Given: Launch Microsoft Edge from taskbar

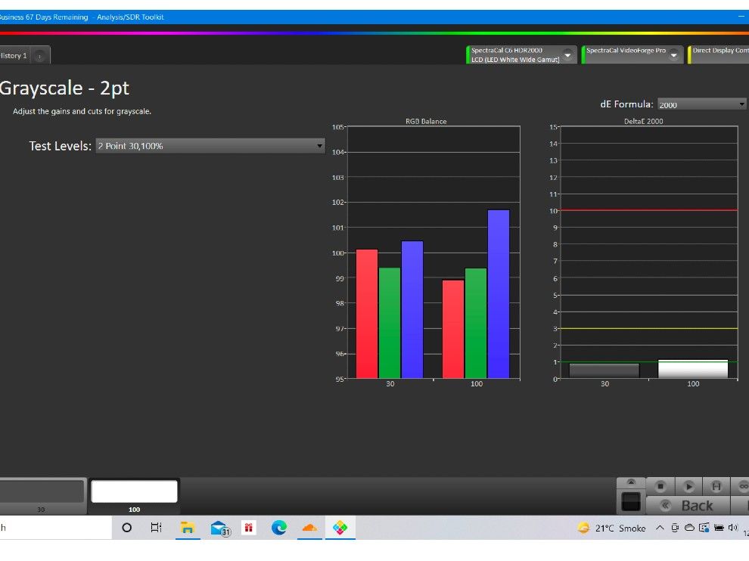Looking at the screenshot, I should 279,528.
